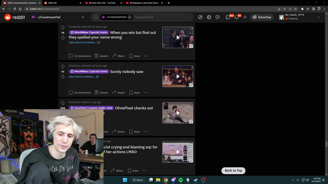The width and height of the screenshot is (328, 184).
Task: Share the OhnePixel post
Action: point(118,132)
